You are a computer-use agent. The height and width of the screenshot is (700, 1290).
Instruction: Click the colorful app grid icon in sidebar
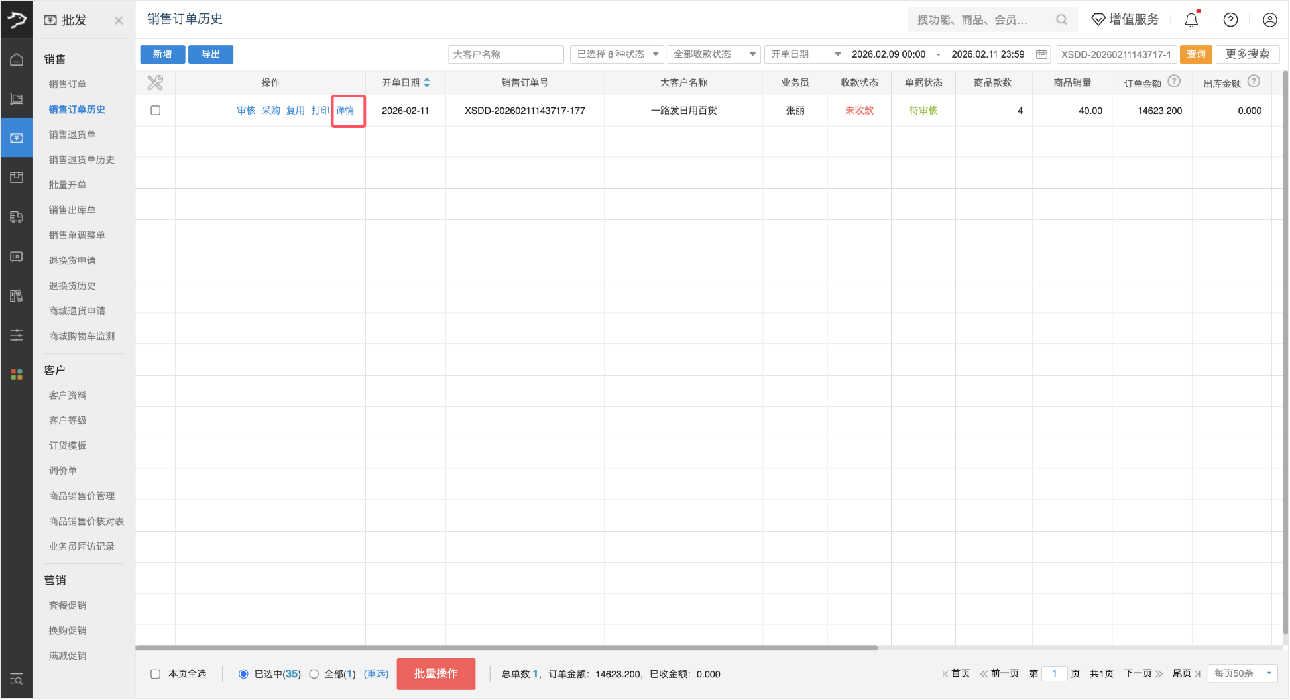(x=17, y=373)
